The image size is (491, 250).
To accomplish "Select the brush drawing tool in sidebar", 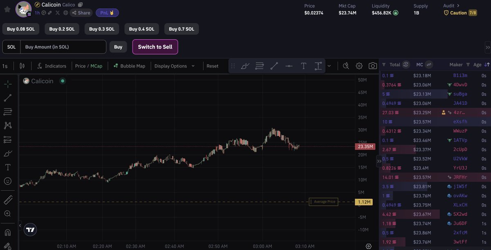I will [8, 153].
